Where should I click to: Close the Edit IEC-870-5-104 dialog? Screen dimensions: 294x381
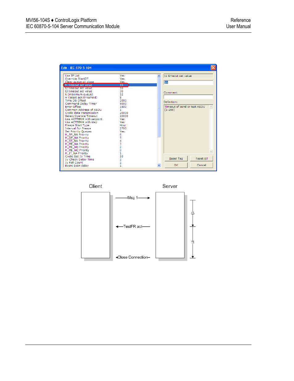click(213, 68)
